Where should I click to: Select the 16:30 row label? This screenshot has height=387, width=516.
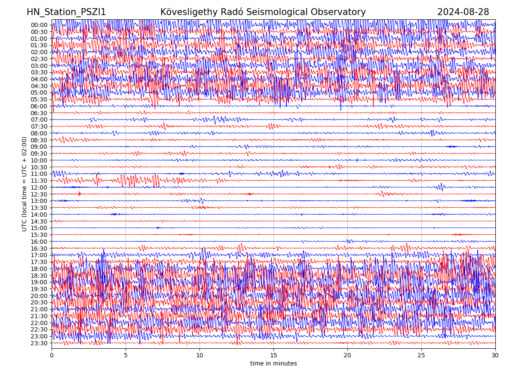pos(39,249)
